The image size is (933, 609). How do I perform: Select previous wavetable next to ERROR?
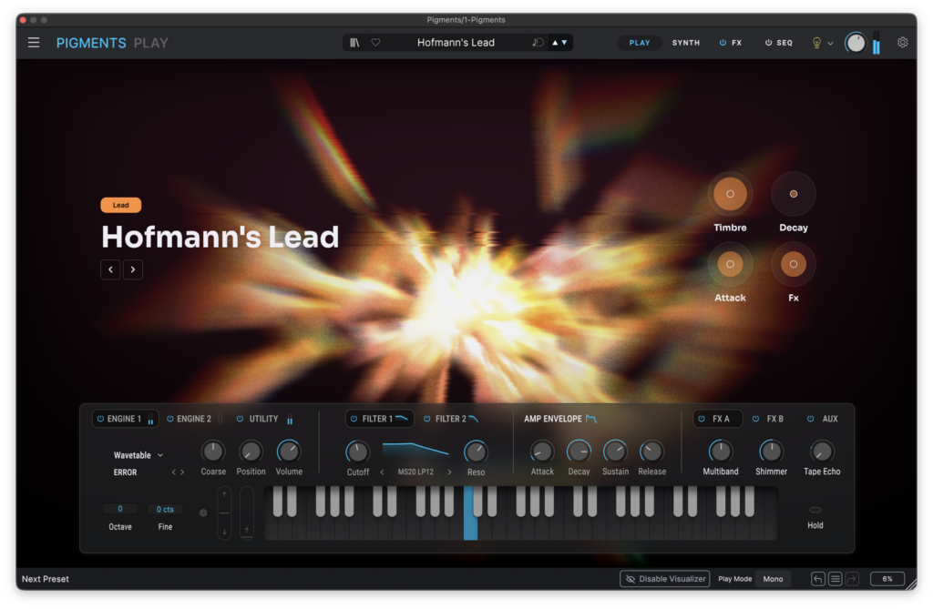[x=174, y=472]
